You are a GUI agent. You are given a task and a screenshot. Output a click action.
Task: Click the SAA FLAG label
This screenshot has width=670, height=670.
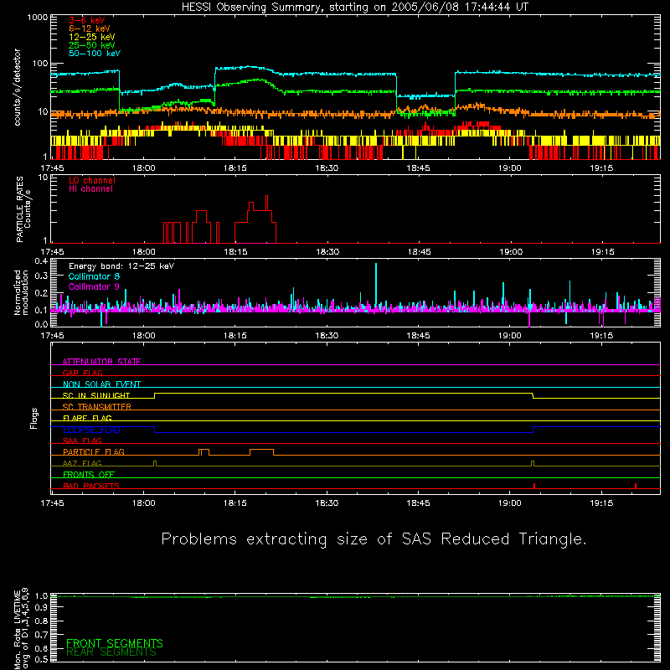(x=82, y=441)
